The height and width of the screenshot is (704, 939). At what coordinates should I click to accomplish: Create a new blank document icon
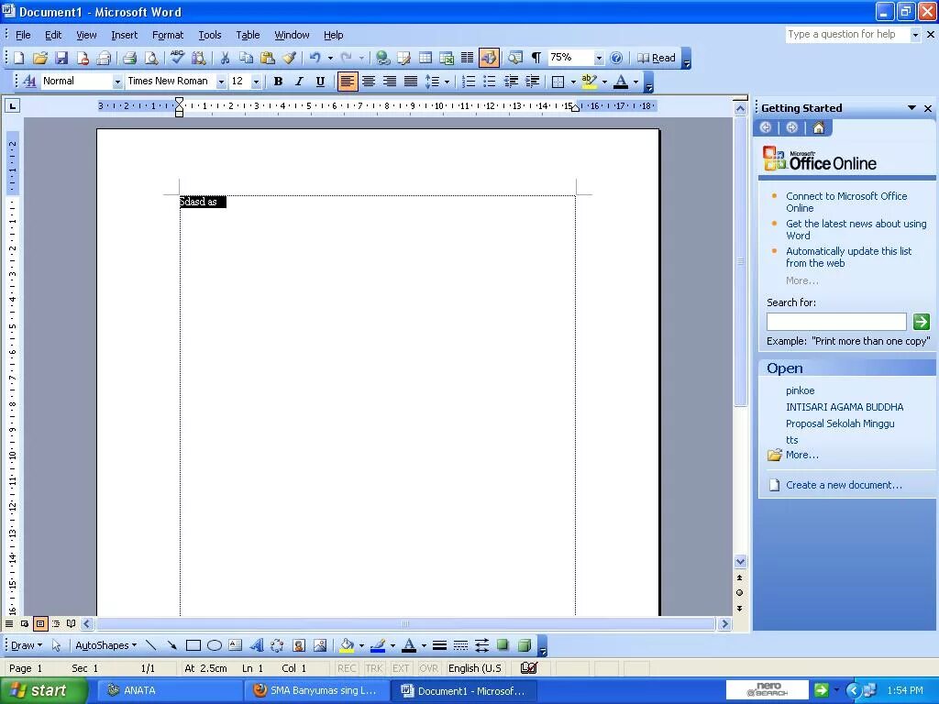pos(18,58)
